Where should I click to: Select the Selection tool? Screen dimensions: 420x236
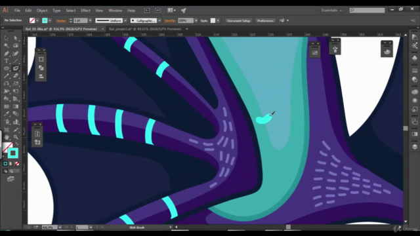(7, 38)
